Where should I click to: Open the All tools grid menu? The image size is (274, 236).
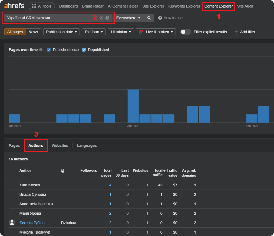[42, 6]
